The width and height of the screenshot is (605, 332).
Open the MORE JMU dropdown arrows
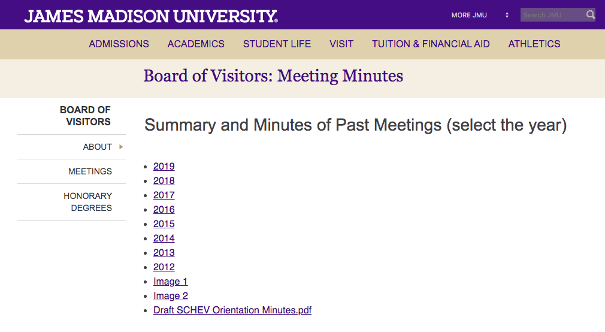[507, 15]
